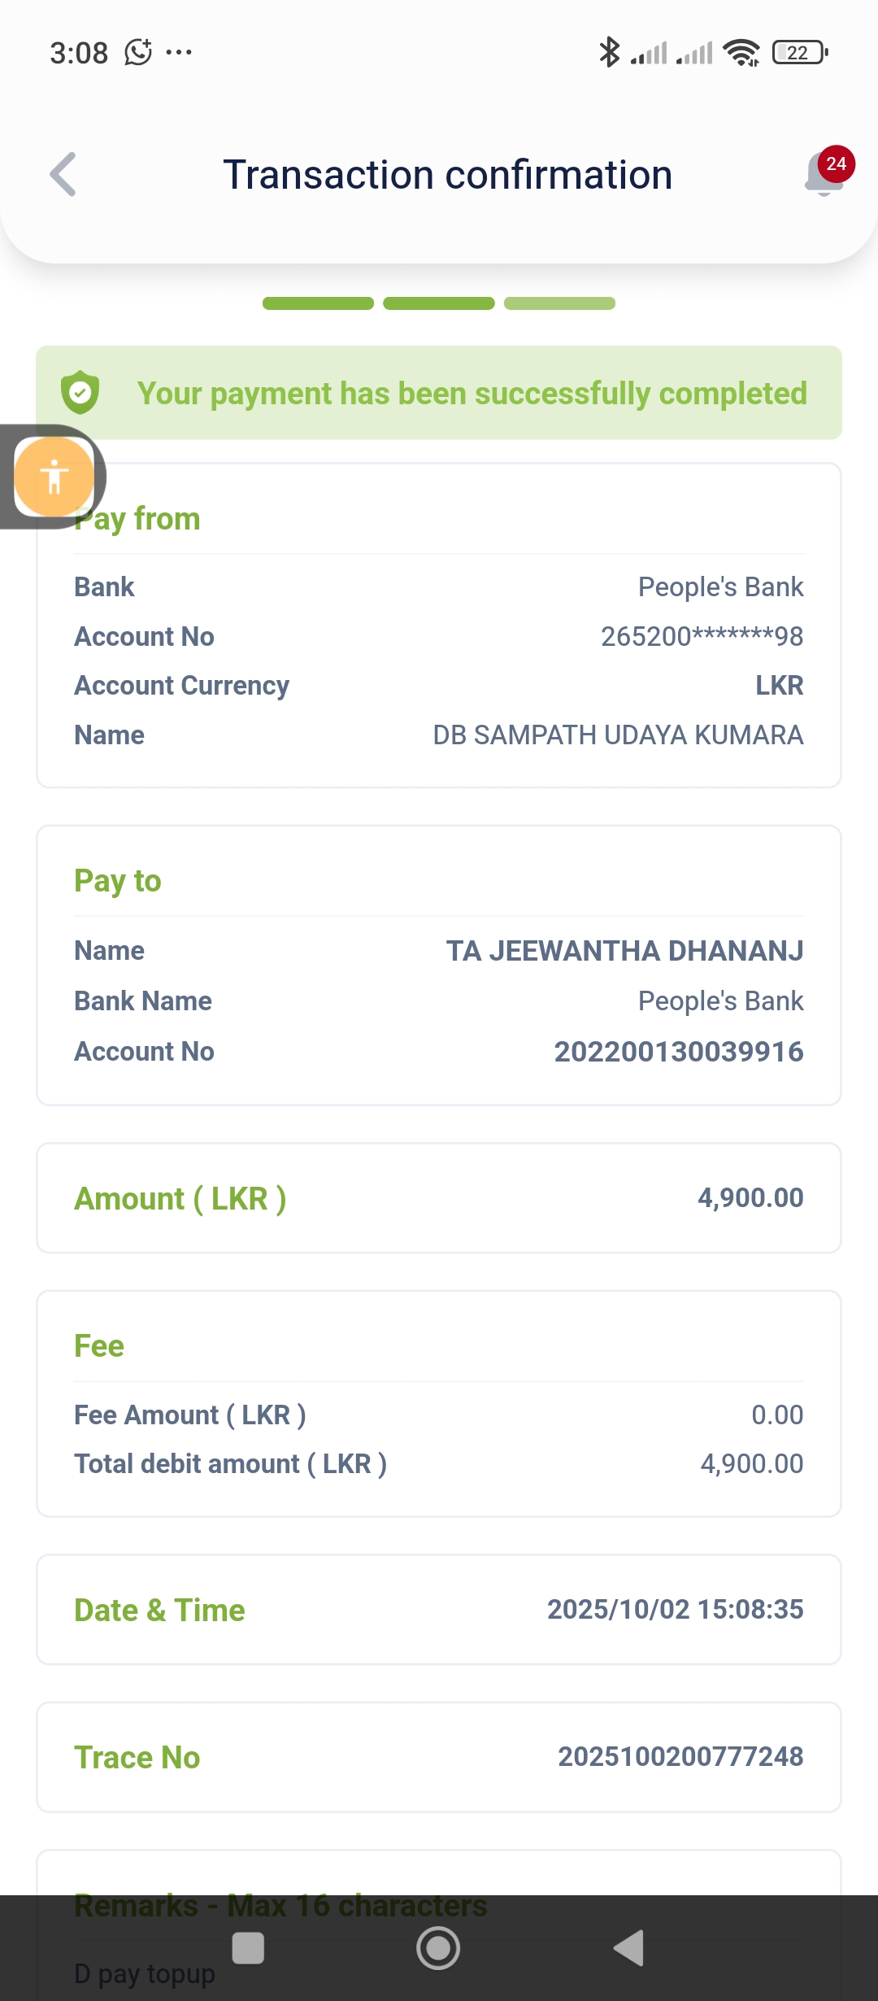The image size is (878, 2001).
Task: Tap the WhatsApp status notification icon
Action: pos(138,53)
